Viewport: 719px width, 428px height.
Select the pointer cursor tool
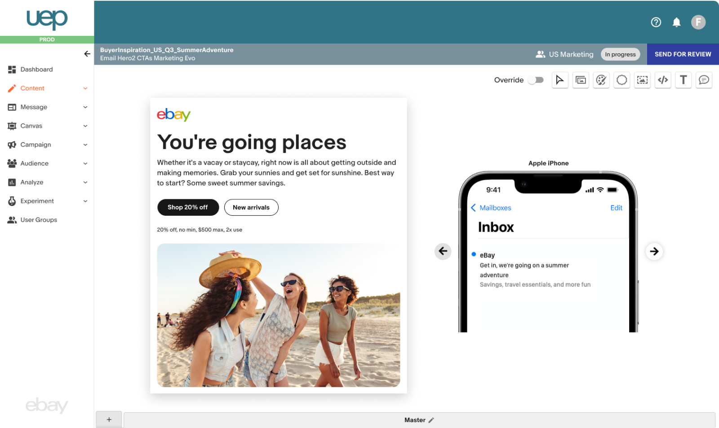(x=560, y=80)
